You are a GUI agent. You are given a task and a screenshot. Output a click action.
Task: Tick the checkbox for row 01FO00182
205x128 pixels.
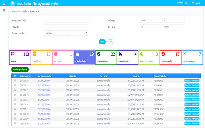click(x=15, y=81)
